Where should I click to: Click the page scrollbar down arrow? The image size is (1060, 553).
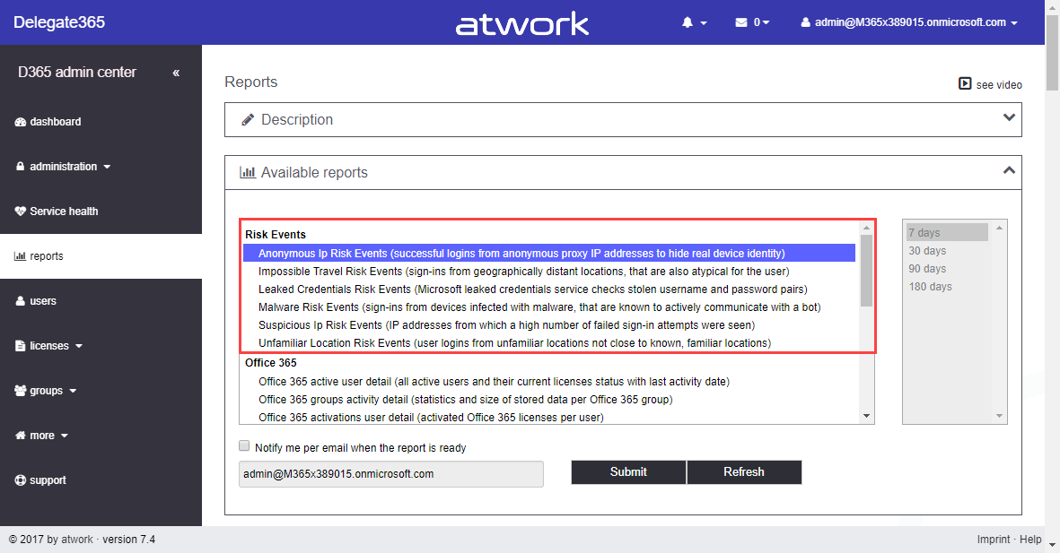[1053, 544]
